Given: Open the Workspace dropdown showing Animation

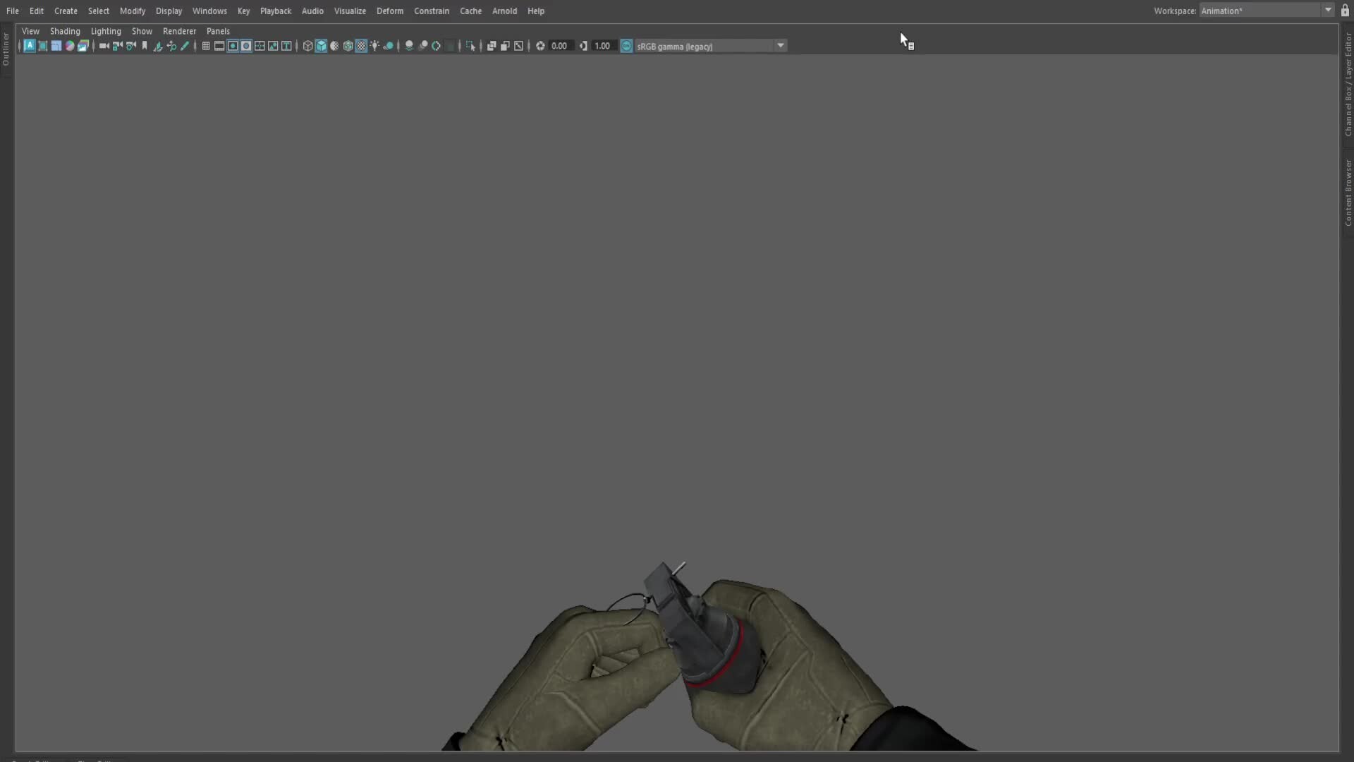Looking at the screenshot, I should tap(1329, 11).
